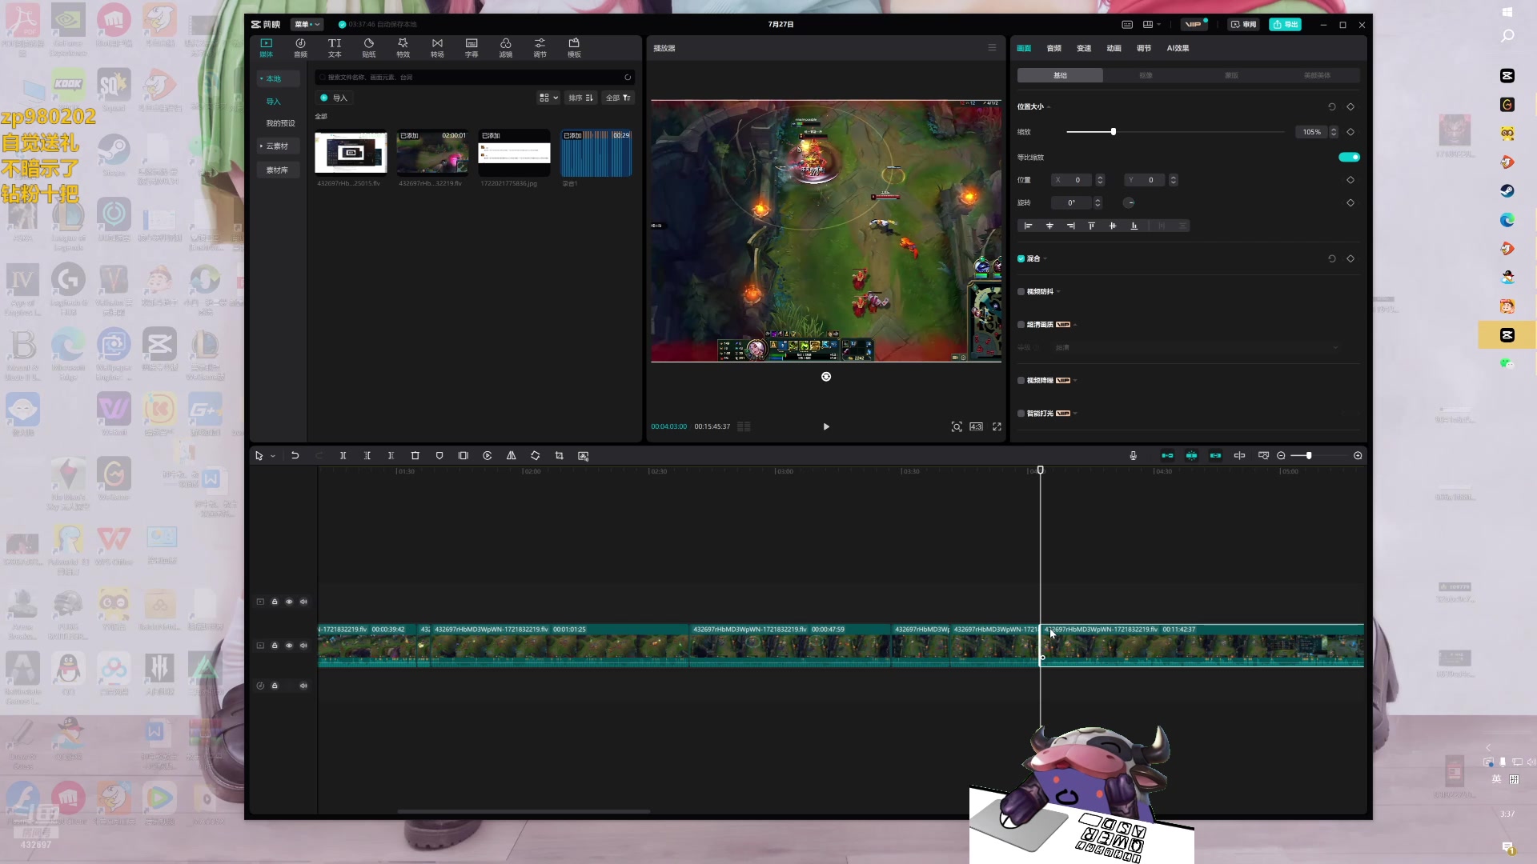Open the 转场 transitions panel
Screen dimensions: 1537x864
pos(437,47)
